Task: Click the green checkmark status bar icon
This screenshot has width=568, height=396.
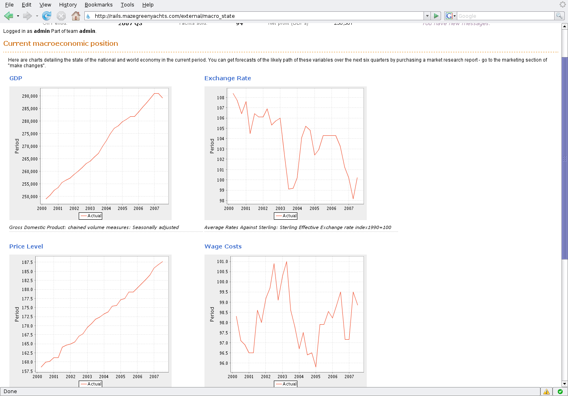Action: point(560,392)
